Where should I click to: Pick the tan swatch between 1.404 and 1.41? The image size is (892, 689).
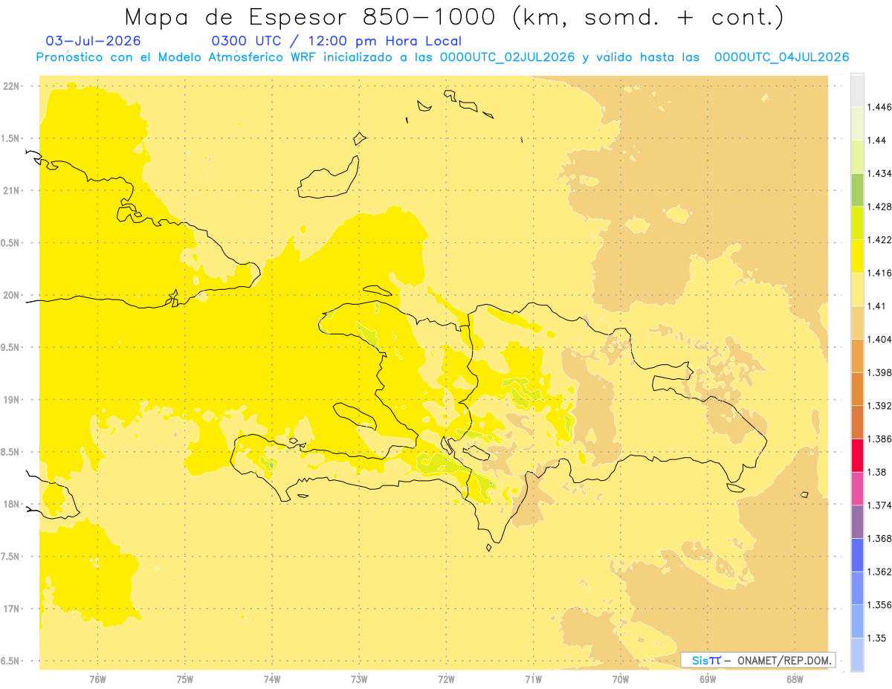(x=857, y=323)
